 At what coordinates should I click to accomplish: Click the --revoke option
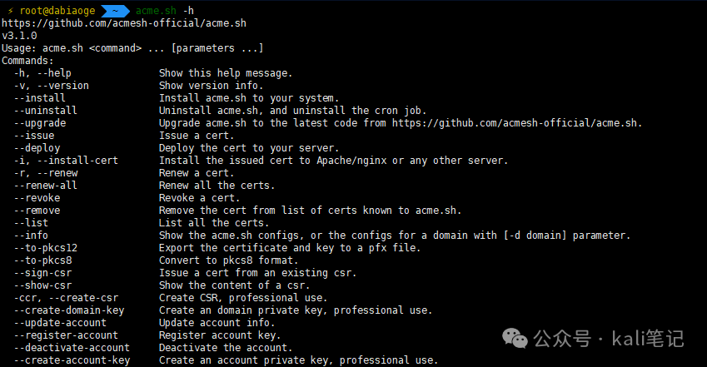37,197
